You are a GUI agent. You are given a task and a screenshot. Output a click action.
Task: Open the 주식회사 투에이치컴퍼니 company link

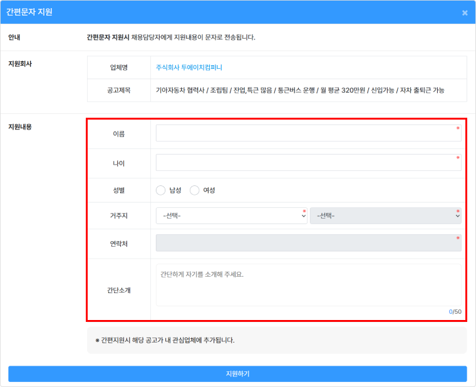pos(189,68)
